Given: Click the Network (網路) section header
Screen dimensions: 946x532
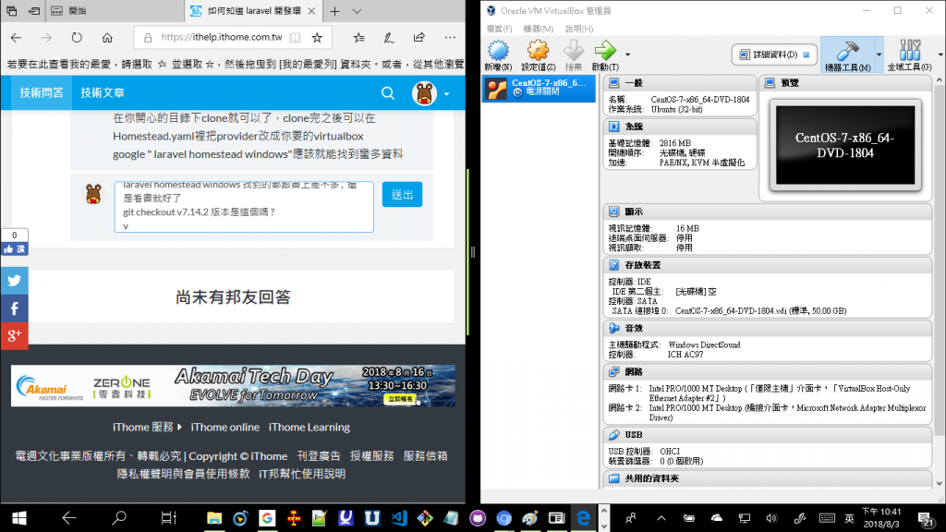Looking at the screenshot, I should tap(768, 371).
